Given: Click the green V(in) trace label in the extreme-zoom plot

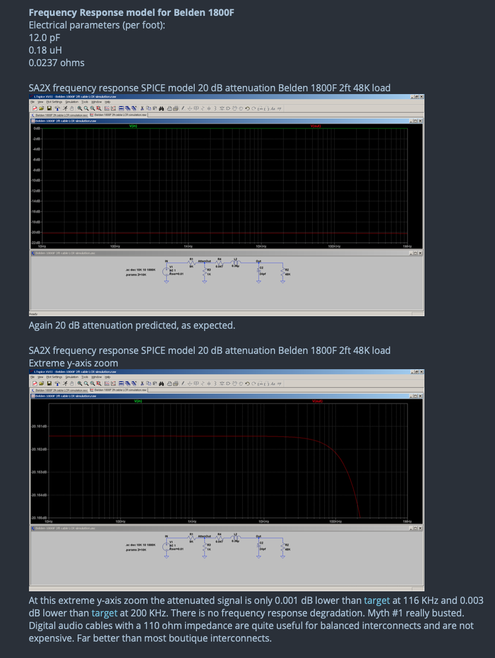Looking at the screenshot, I should [138, 401].
